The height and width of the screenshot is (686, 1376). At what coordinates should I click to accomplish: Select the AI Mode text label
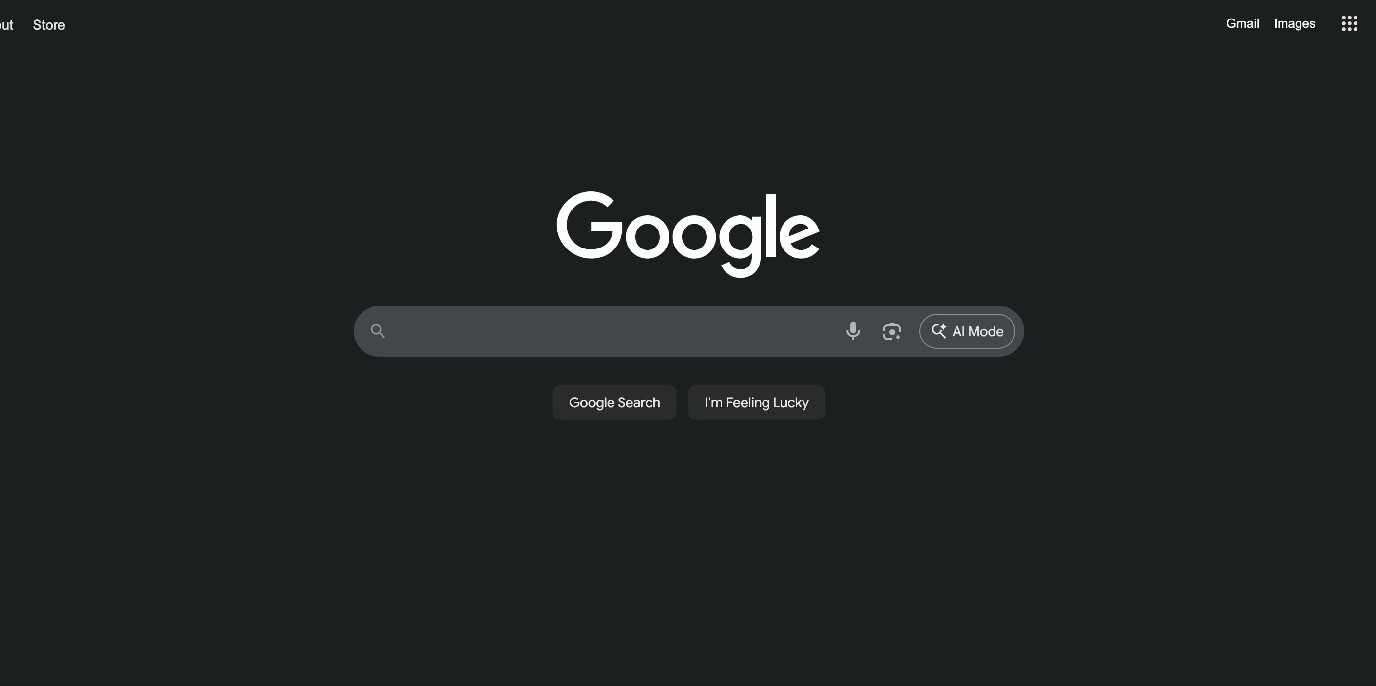(977, 331)
